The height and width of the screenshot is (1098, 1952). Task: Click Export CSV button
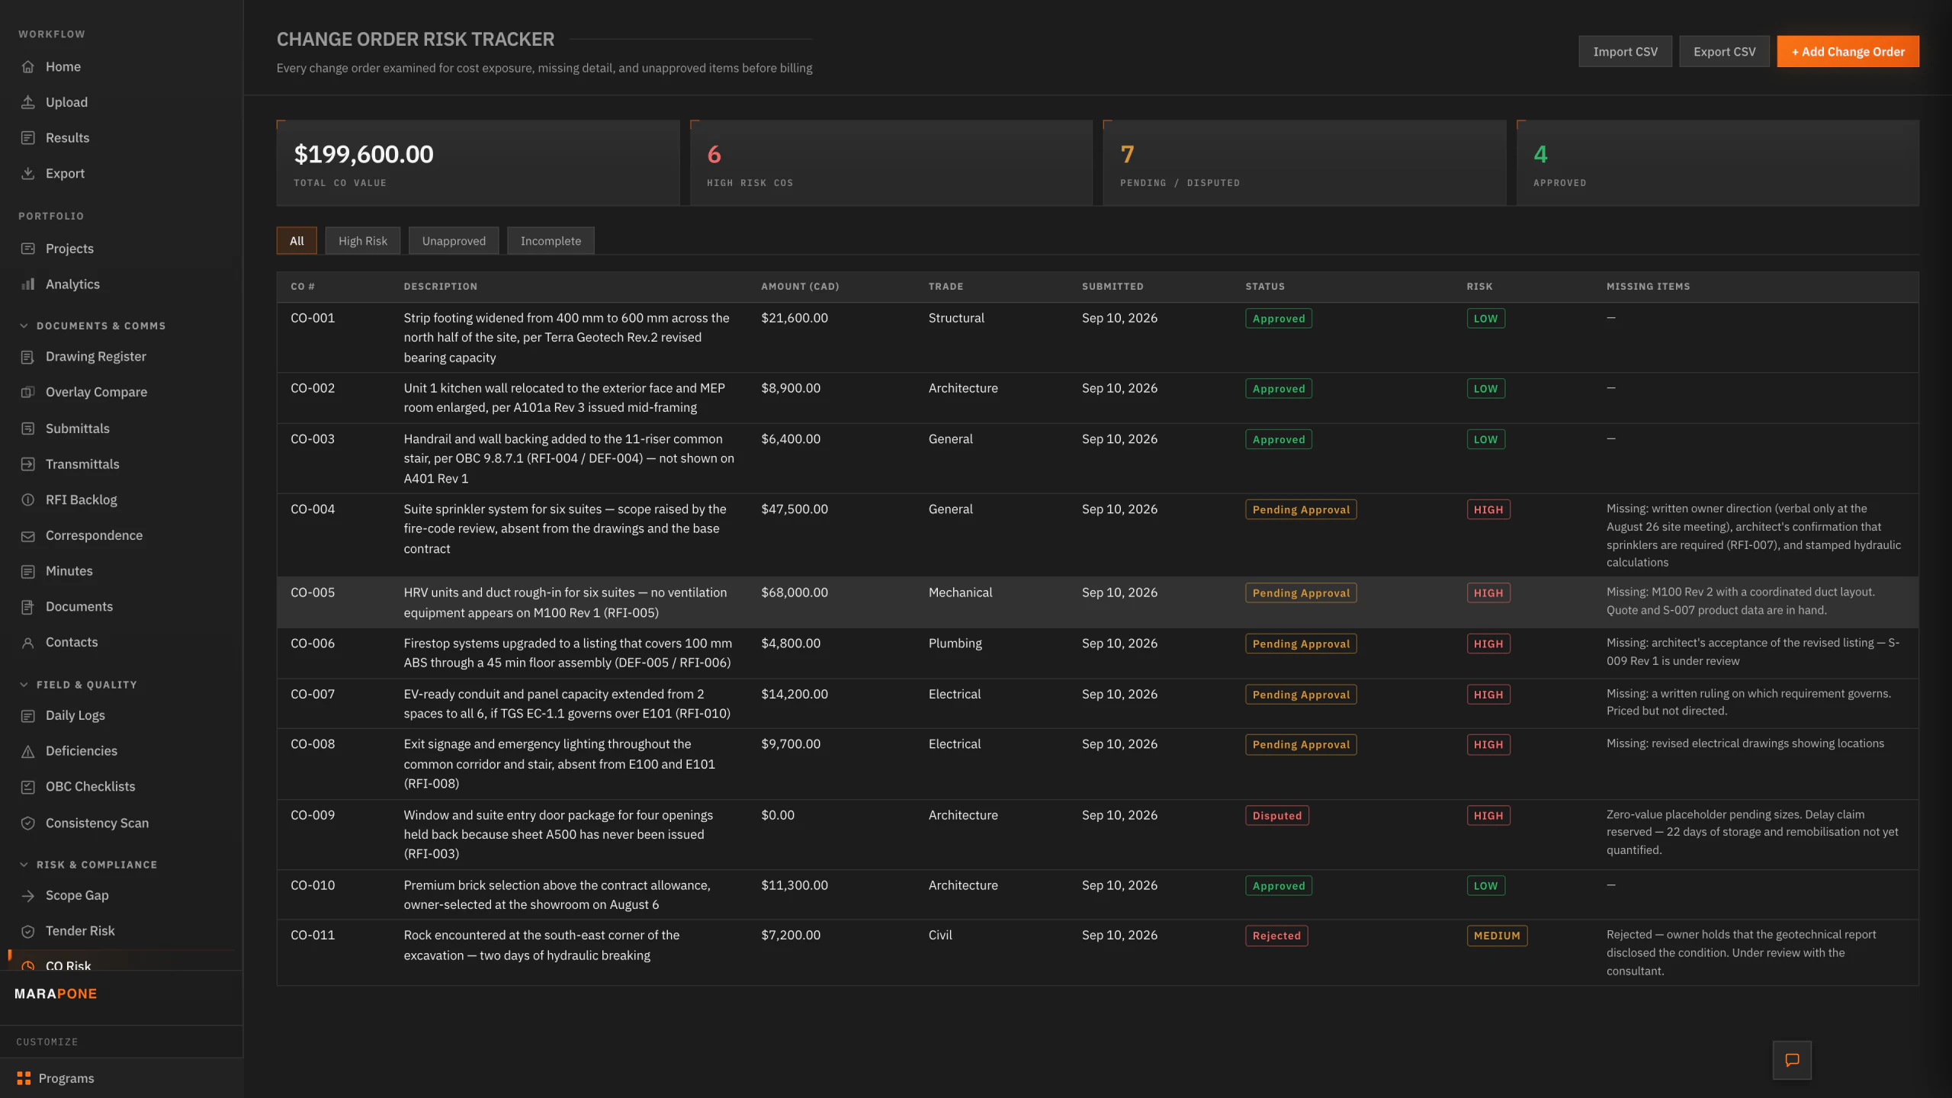pyautogui.click(x=1724, y=52)
